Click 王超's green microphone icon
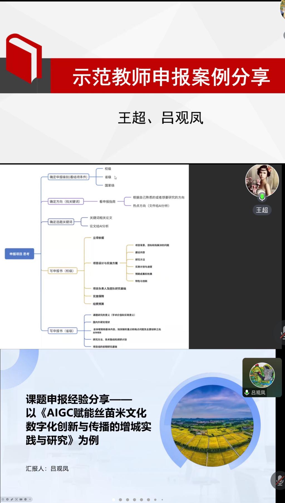The image size is (285, 503). point(262,197)
